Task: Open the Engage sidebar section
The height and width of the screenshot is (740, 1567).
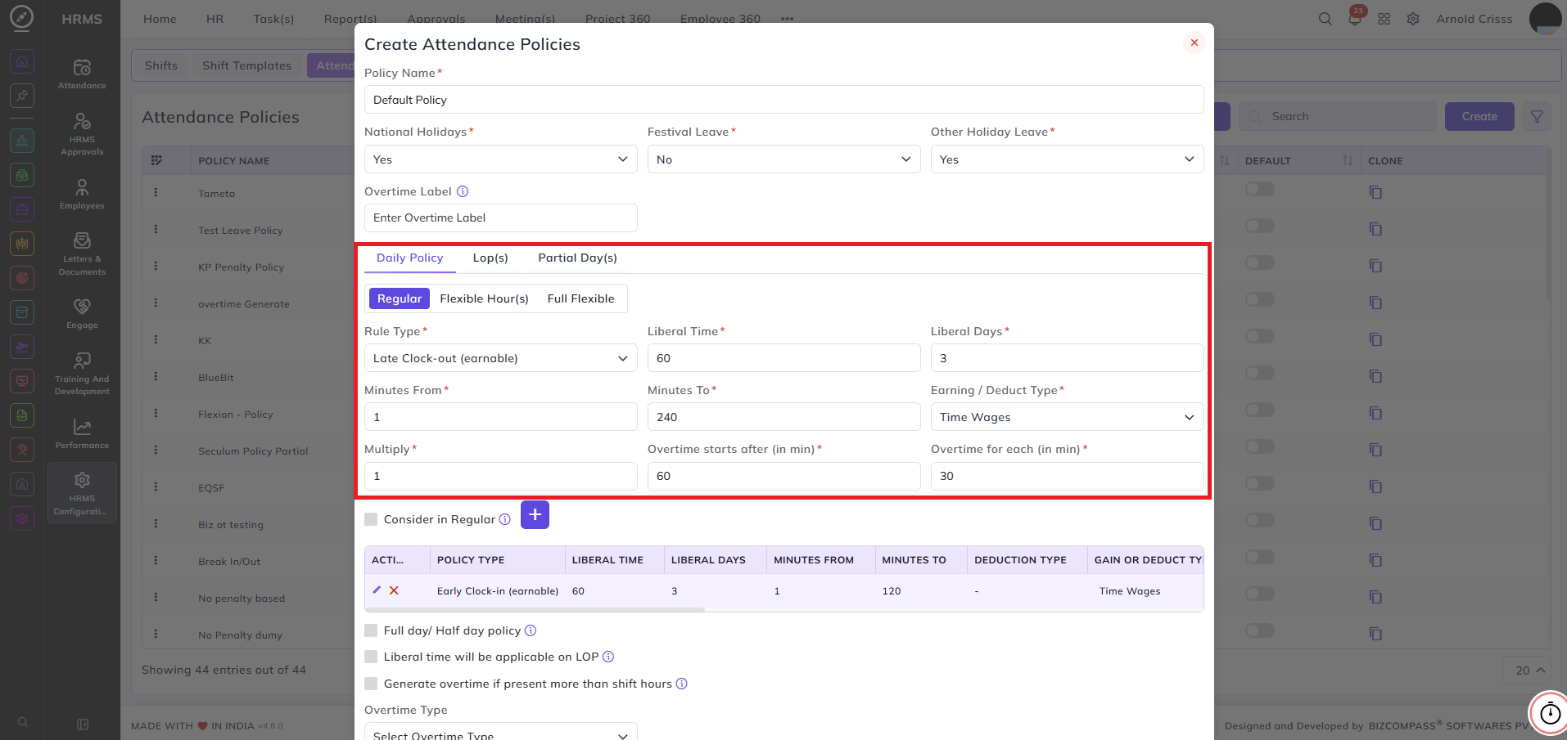Action: coord(82,313)
